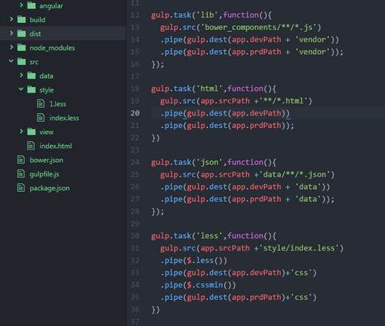Click the 'style/index.less' string
Image resolution: width=385 pixels, height=326 pixels.
(299, 248)
